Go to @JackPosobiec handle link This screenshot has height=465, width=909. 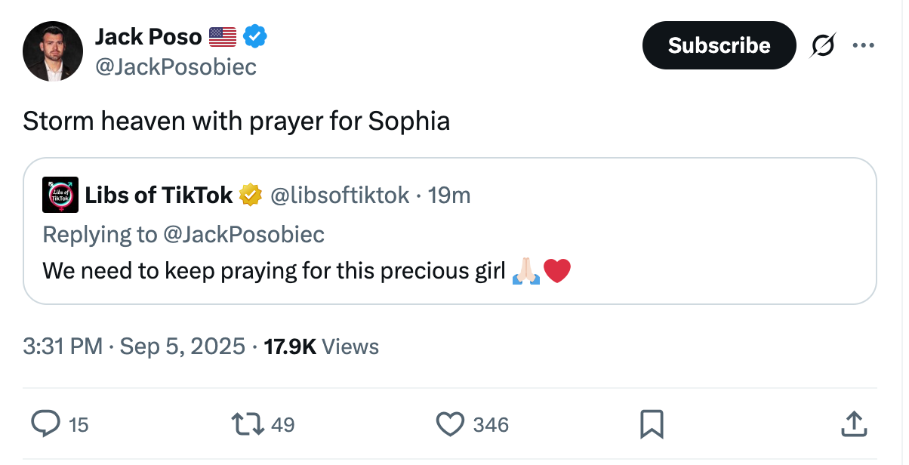(176, 67)
